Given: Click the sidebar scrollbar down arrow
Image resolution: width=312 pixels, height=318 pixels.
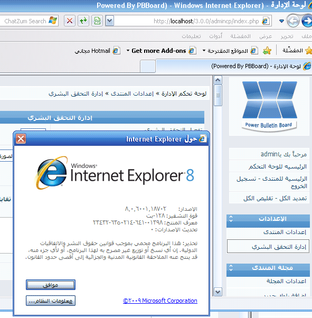Looking at the screenshot, I should [x=218, y=292].
